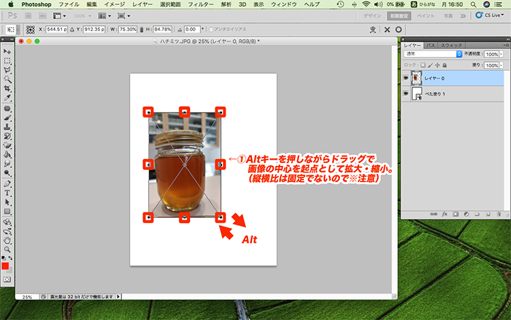Toggle lock transparent pixels

point(422,66)
